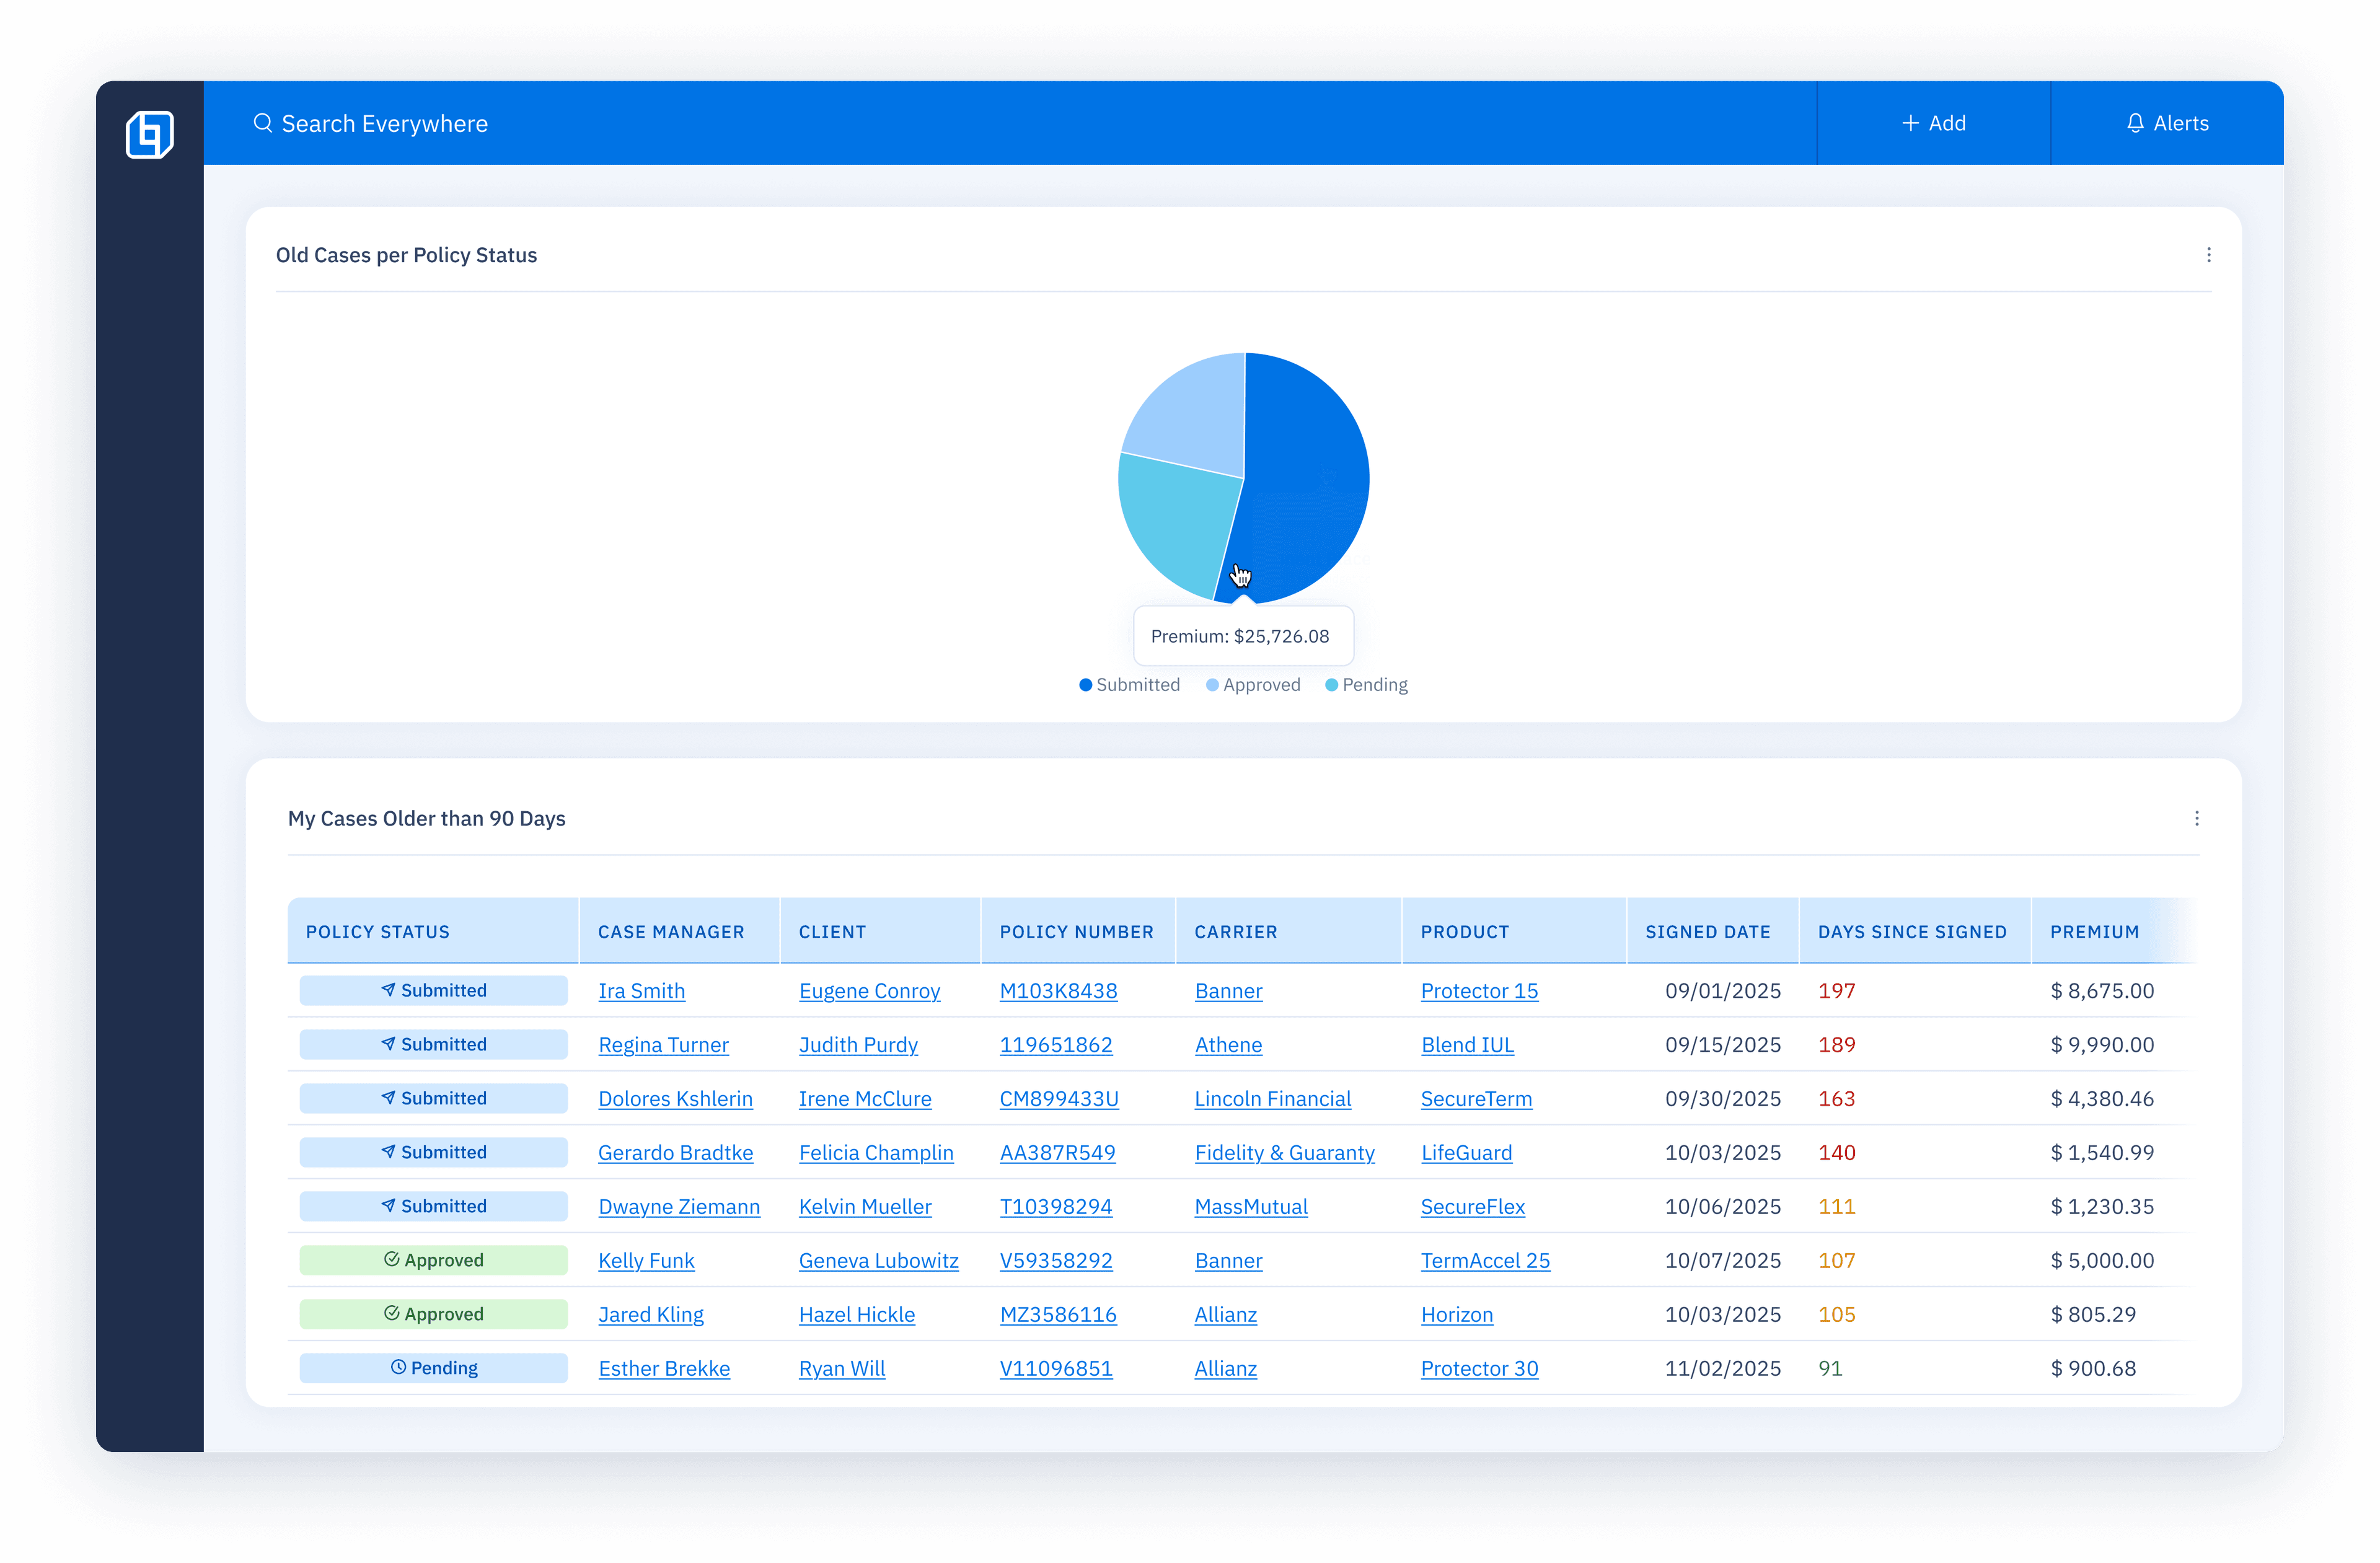Open Old Cases chart options menu

point(2208,255)
